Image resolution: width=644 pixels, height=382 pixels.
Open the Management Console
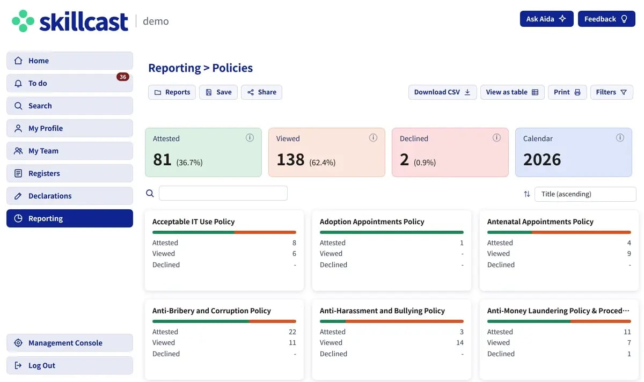coord(70,343)
